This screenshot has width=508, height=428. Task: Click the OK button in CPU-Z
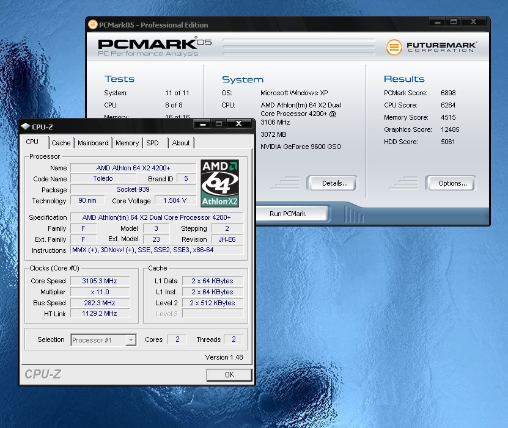(x=229, y=375)
